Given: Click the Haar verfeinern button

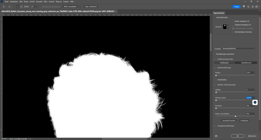Looking at the screenshot, I should pos(91,7).
